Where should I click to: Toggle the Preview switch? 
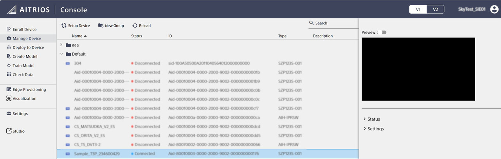(x=382, y=32)
